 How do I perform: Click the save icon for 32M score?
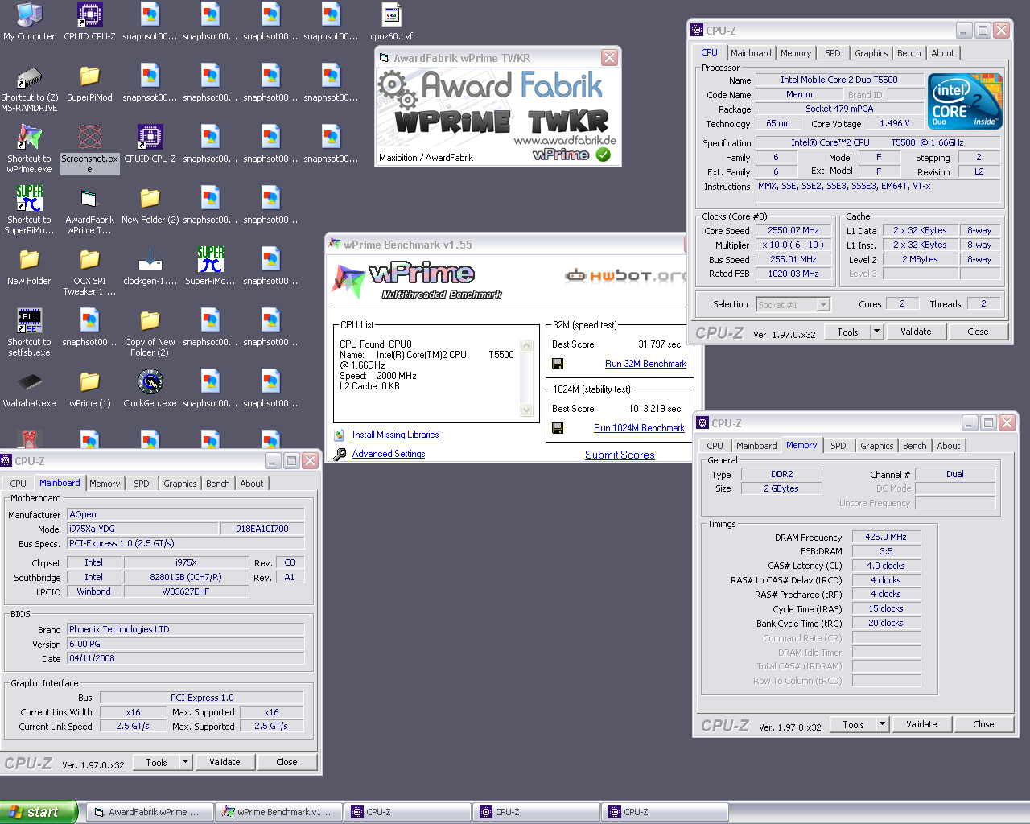click(557, 364)
